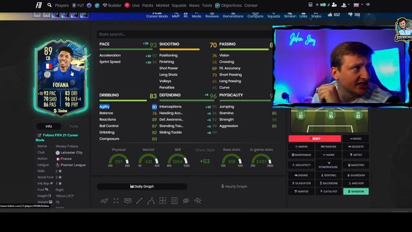Image resolution: width=412 pixels, height=232 pixels.
Task: Click the Objectives badge icon
Action: (218, 5)
